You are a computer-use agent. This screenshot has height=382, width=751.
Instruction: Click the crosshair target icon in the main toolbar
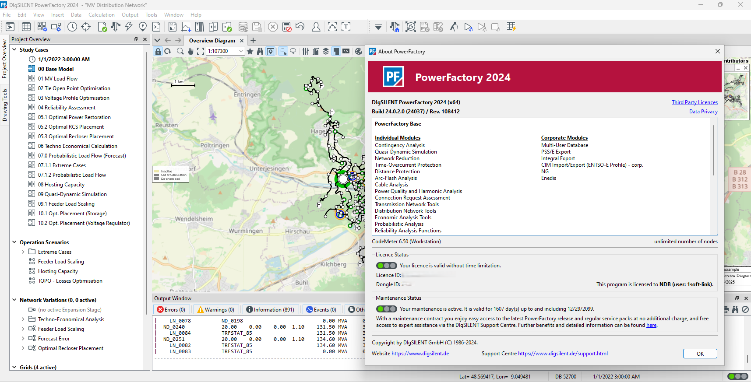86,27
